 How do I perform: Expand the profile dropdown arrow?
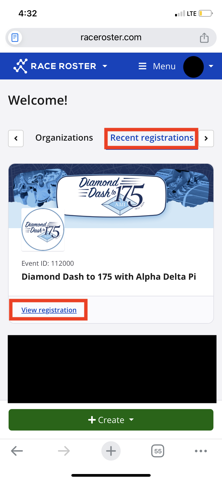[x=211, y=66]
